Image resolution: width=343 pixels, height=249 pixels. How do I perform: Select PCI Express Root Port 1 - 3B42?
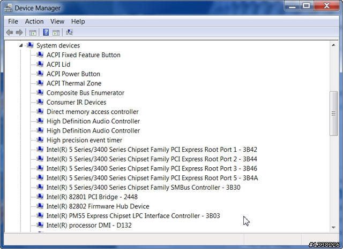152,150
